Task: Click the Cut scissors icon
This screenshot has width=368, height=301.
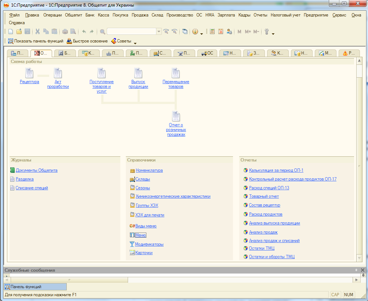Action: pyautogui.click(x=37, y=31)
